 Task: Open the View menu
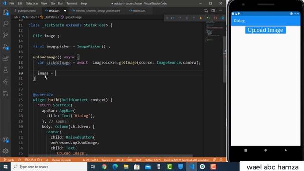(x=44, y=3)
